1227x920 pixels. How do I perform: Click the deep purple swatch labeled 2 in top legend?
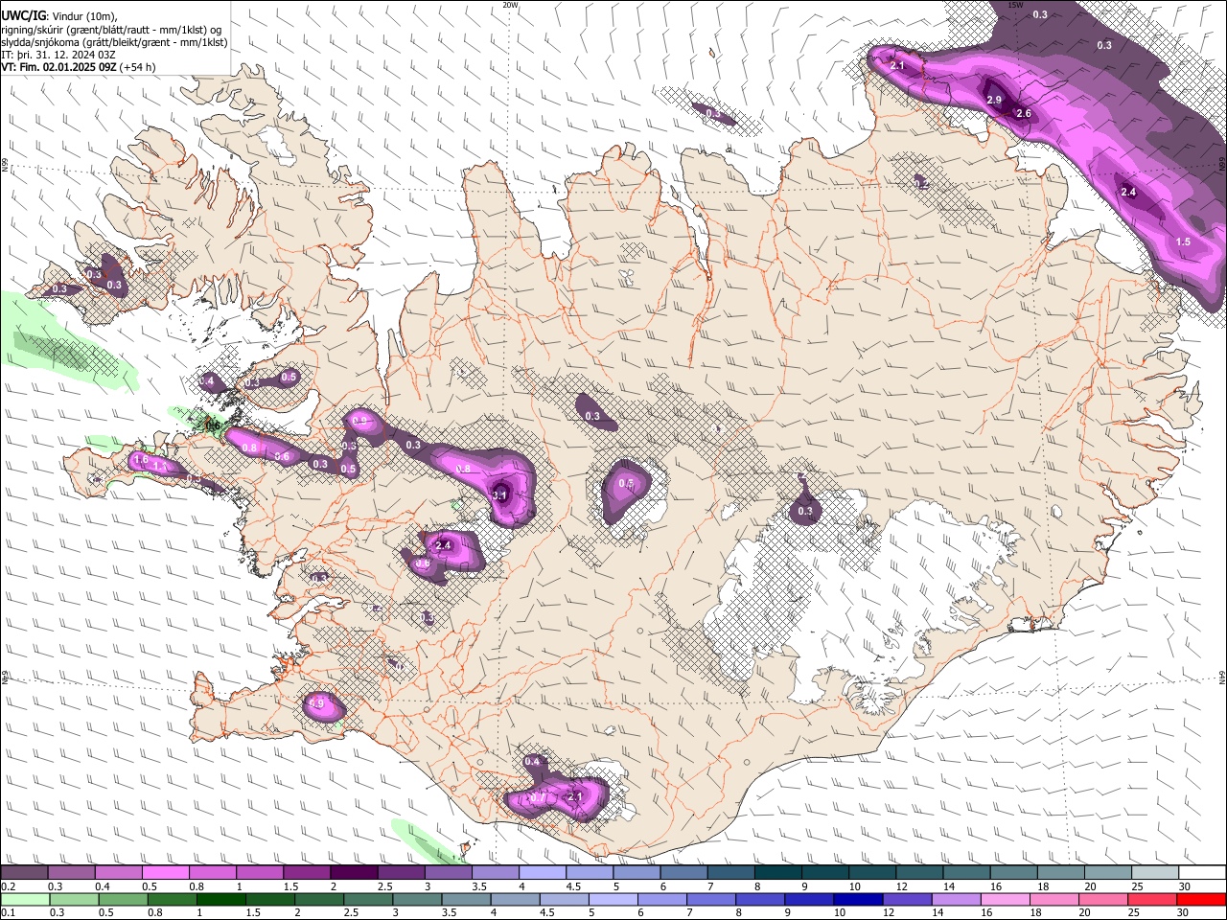(354, 873)
